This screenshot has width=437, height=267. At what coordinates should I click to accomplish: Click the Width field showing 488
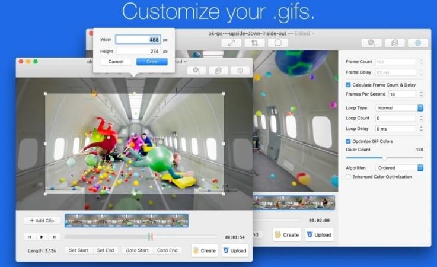click(138, 40)
